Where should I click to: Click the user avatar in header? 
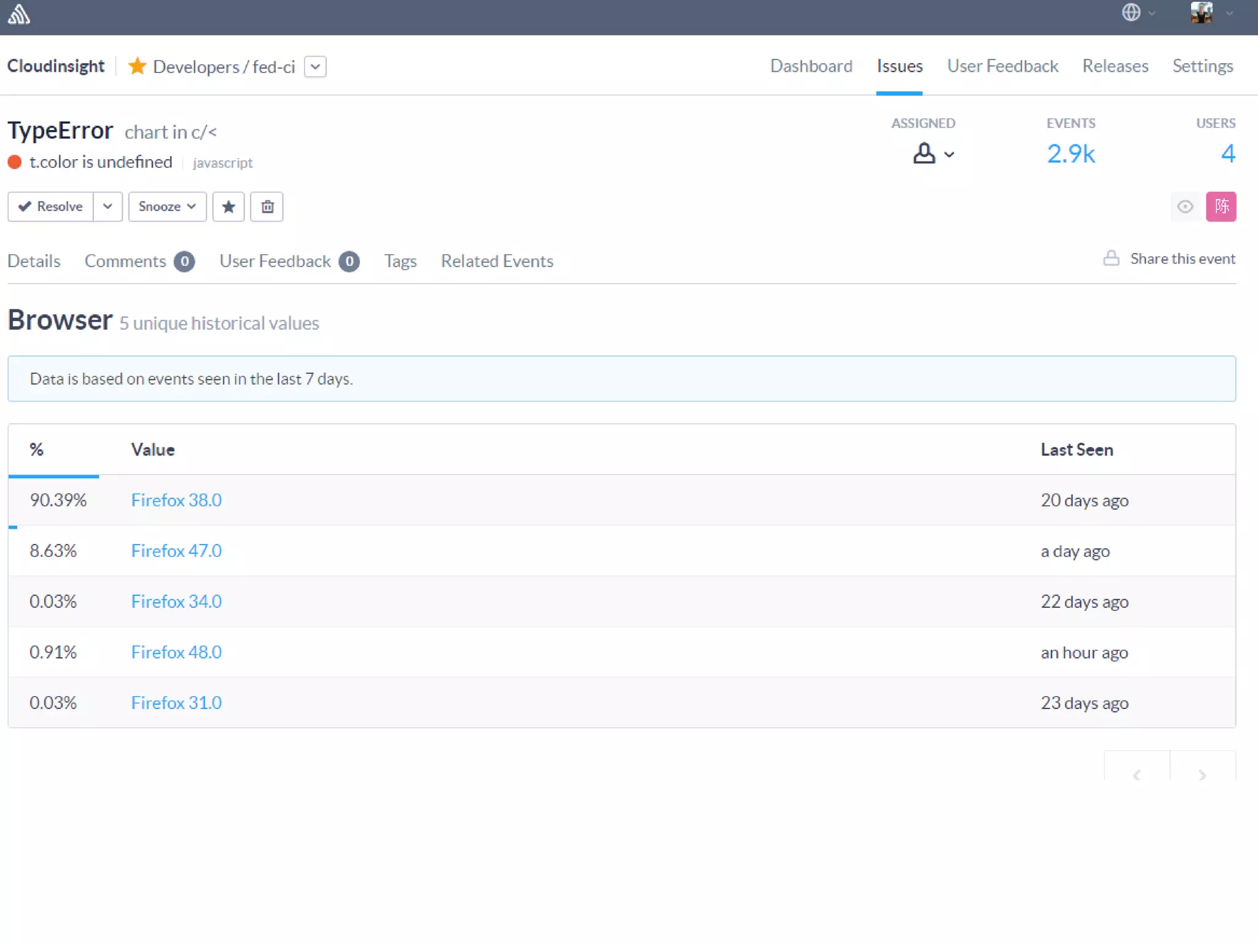(1201, 12)
